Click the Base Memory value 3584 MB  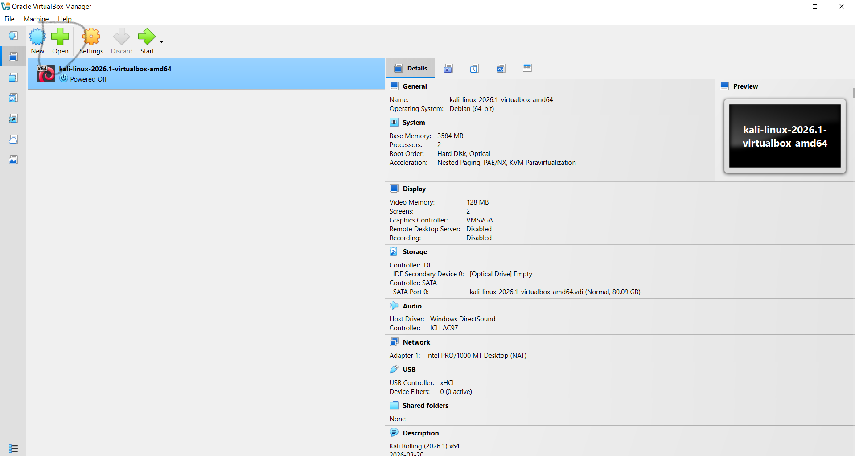tap(450, 136)
